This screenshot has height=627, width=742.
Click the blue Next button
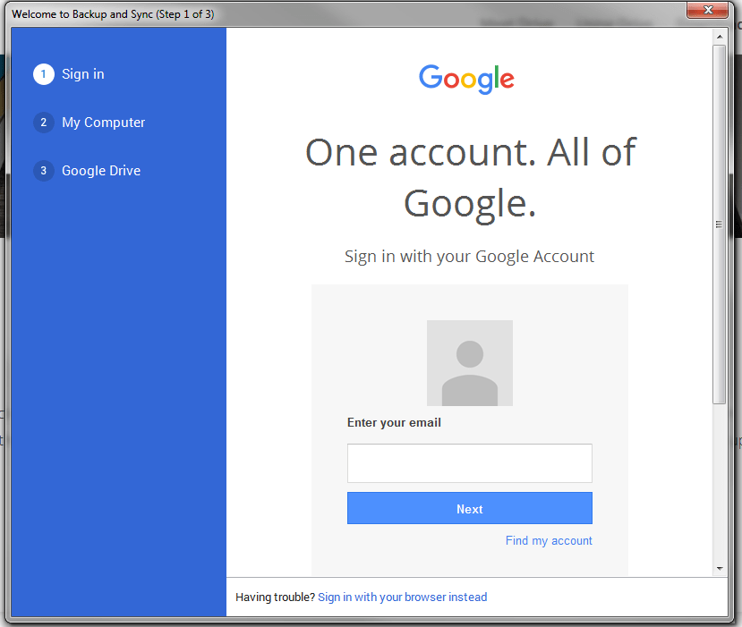coord(469,508)
